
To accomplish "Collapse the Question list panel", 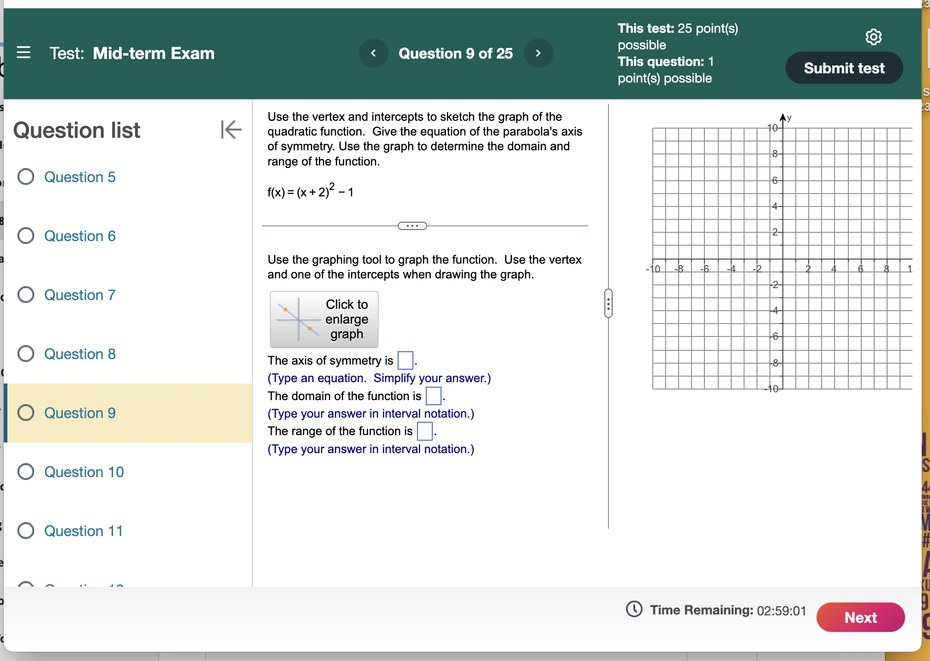I will (x=230, y=130).
